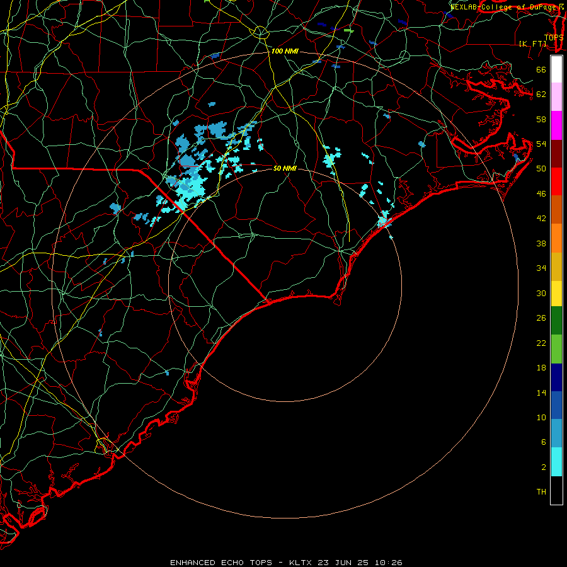
Task: Click the black TH threshold swatch
Action: coord(556,490)
